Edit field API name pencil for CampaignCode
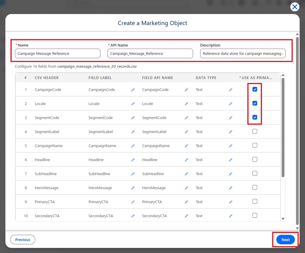The image size is (305, 253). coord(186,90)
